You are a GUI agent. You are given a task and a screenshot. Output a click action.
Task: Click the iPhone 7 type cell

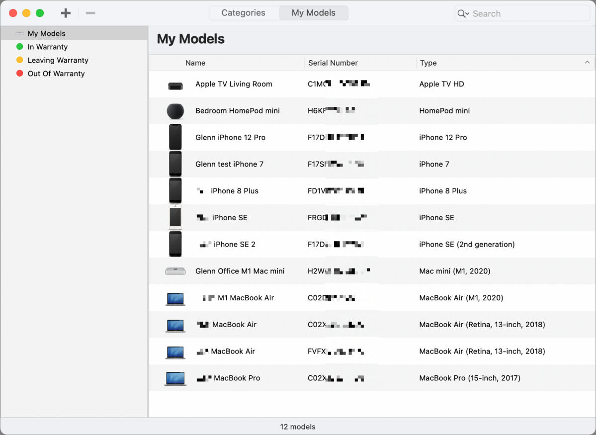click(434, 164)
